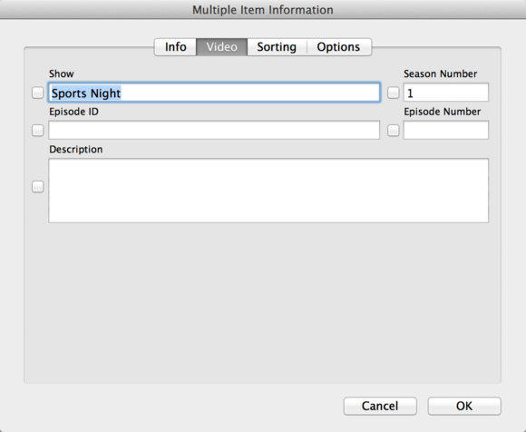The height and width of the screenshot is (432, 526).
Task: Go to the Options tab
Action: [x=339, y=47]
